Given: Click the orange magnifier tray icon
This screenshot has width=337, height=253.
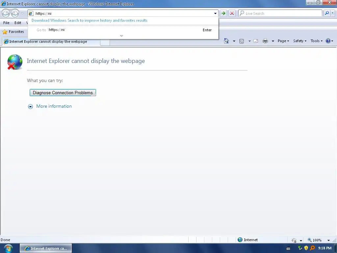Looking at the screenshot, I should click(x=312, y=248).
